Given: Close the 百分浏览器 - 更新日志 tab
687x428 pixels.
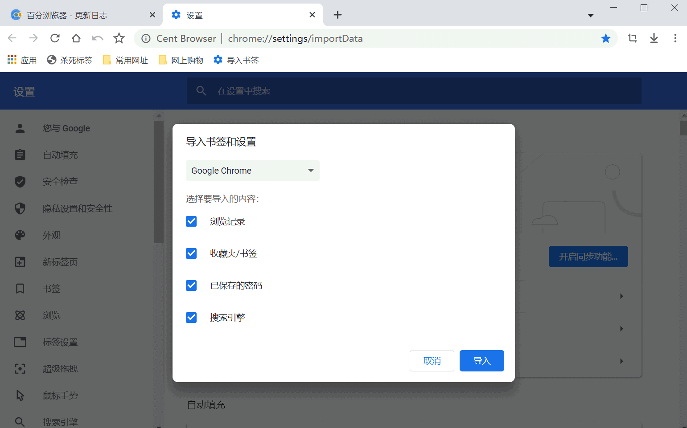Looking at the screenshot, I should pos(152,15).
